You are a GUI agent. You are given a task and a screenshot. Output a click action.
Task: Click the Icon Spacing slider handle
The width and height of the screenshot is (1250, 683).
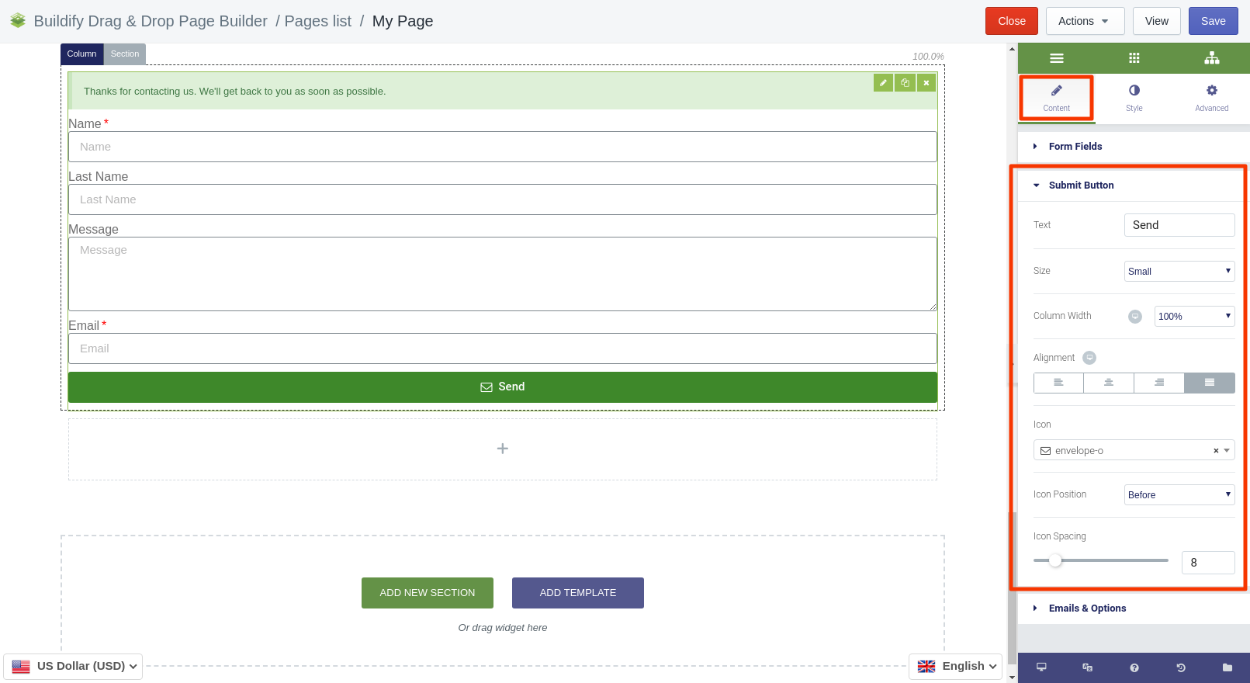coord(1055,560)
